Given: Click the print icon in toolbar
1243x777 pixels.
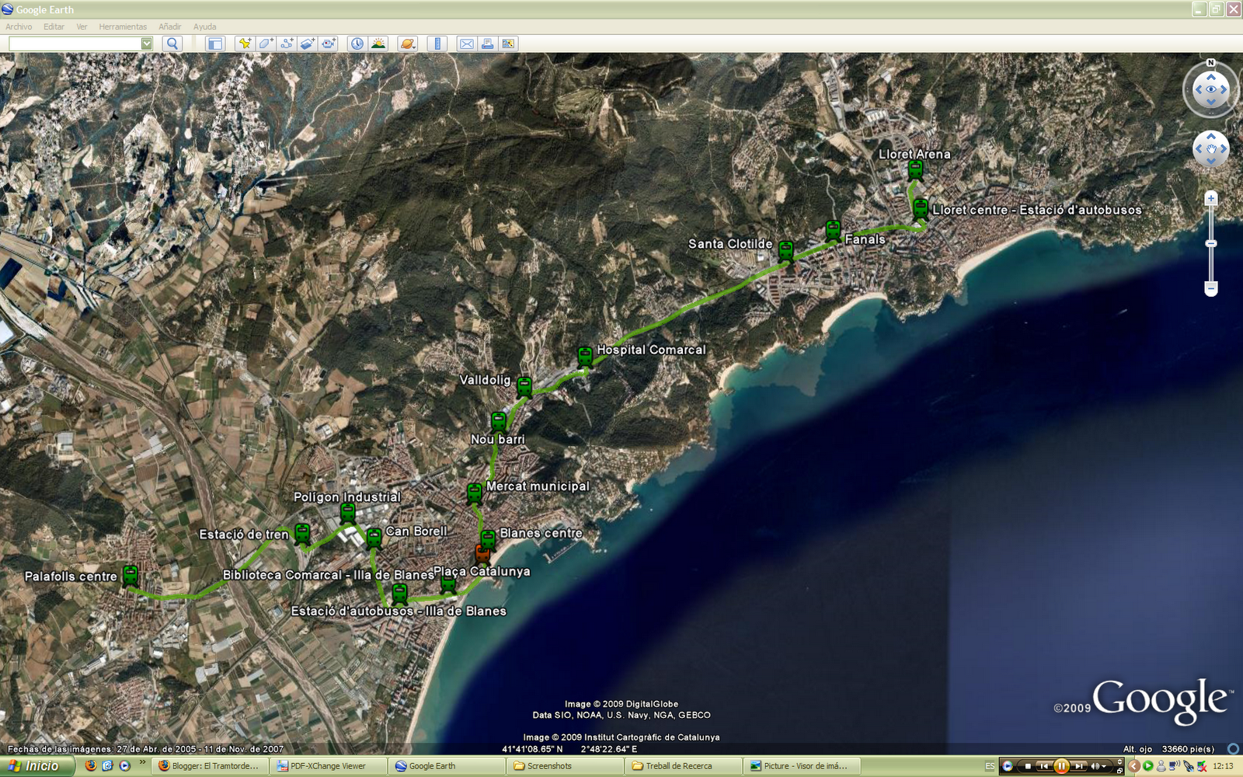Looking at the screenshot, I should (x=487, y=44).
